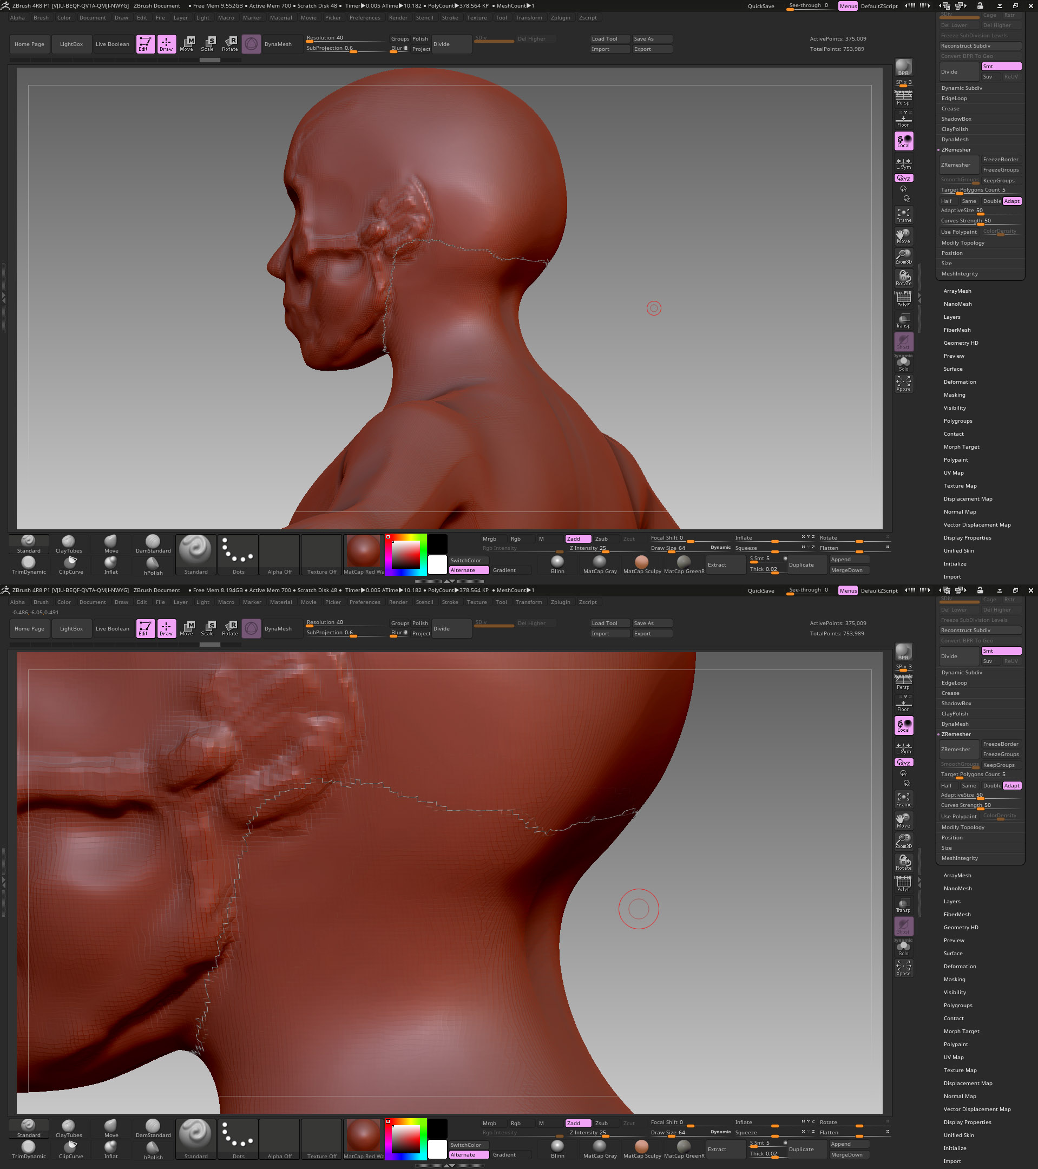Toggle Edit mode in top window
Viewport: 1038px width, 1169px height.
(x=145, y=44)
